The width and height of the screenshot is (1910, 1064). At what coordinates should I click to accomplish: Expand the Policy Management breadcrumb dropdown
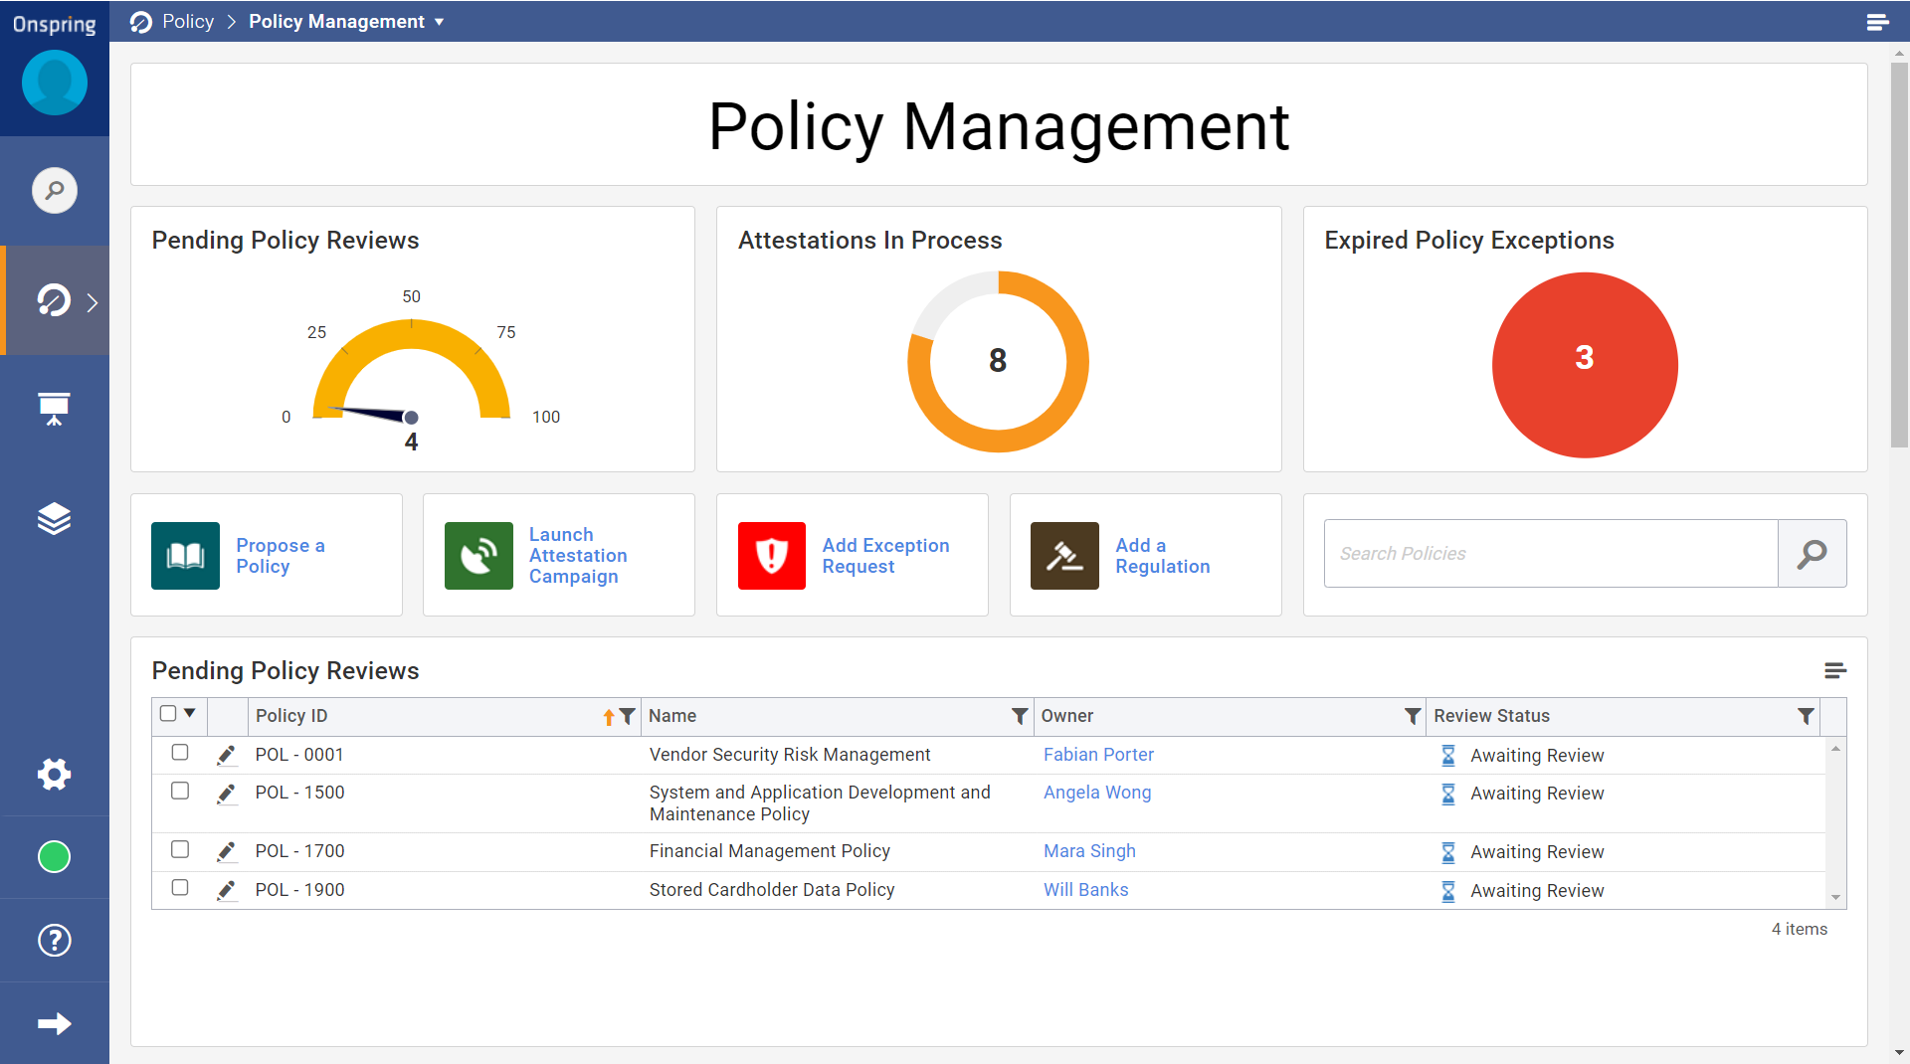[x=439, y=22]
